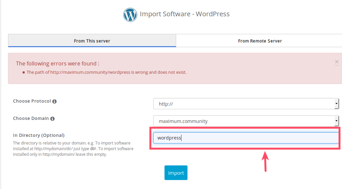Click the directory help description paragraph
Screen dimensions: 342x189
(73, 148)
